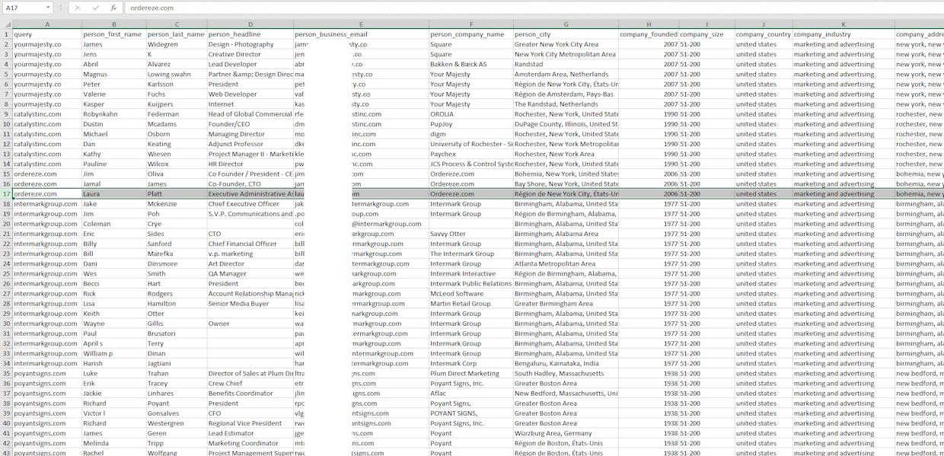Click the 'company_size' header cell

tap(706, 34)
